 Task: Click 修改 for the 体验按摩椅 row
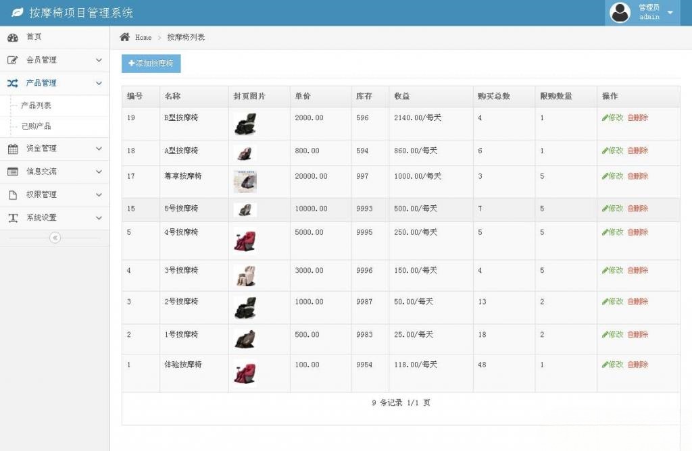[612, 365]
